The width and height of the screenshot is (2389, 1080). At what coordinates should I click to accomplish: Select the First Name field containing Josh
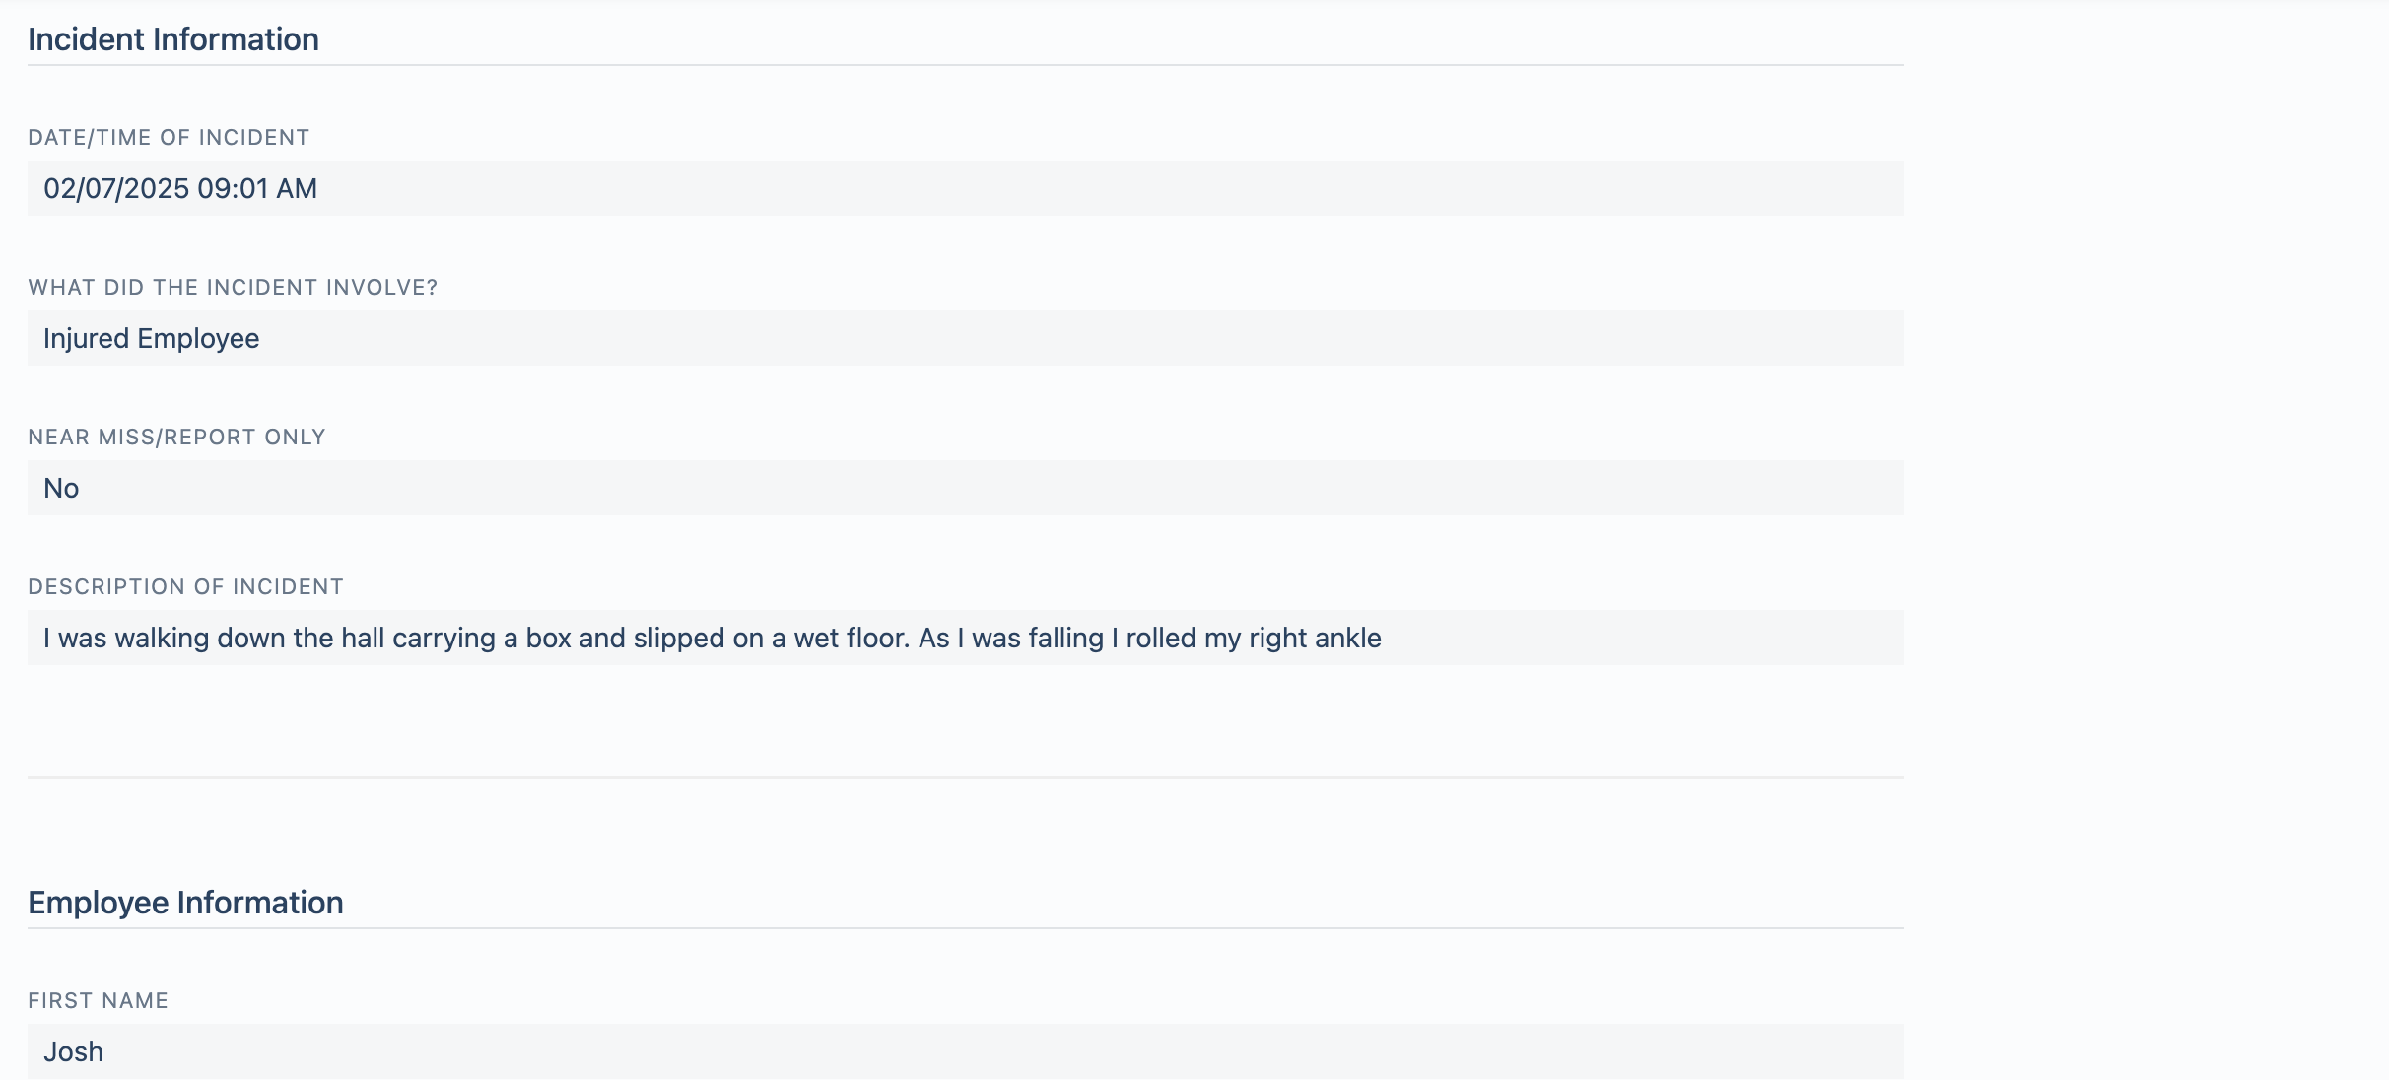(x=966, y=1051)
